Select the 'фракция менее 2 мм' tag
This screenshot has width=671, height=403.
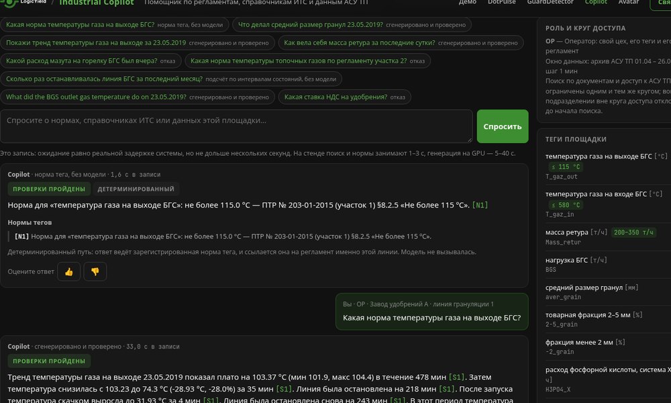(579, 342)
